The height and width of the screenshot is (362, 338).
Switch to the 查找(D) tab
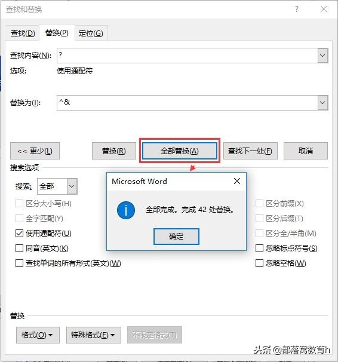[23, 33]
